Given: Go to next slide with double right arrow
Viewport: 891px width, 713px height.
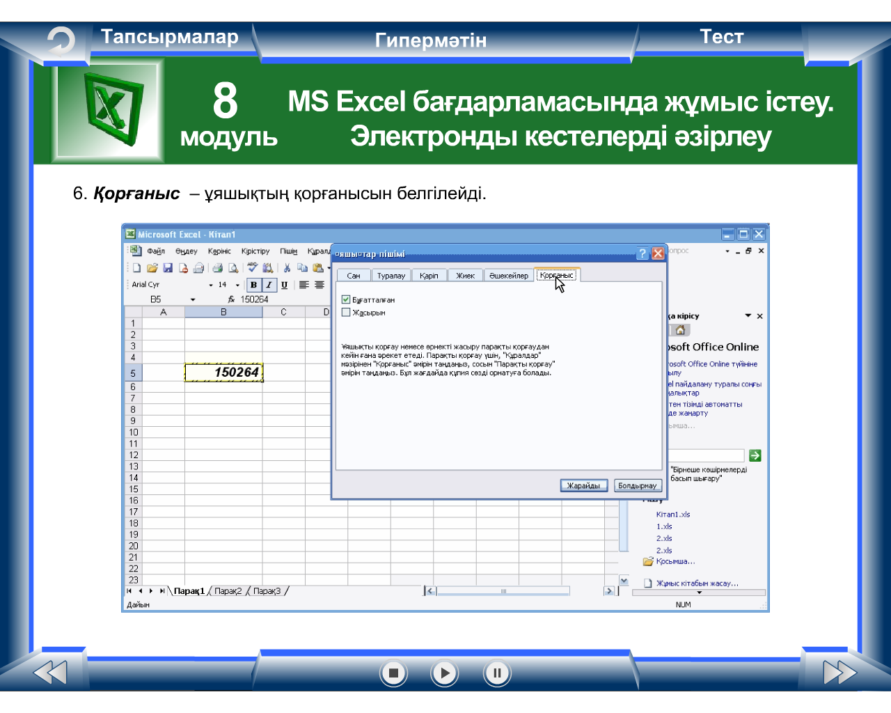Looking at the screenshot, I should click(x=839, y=673).
